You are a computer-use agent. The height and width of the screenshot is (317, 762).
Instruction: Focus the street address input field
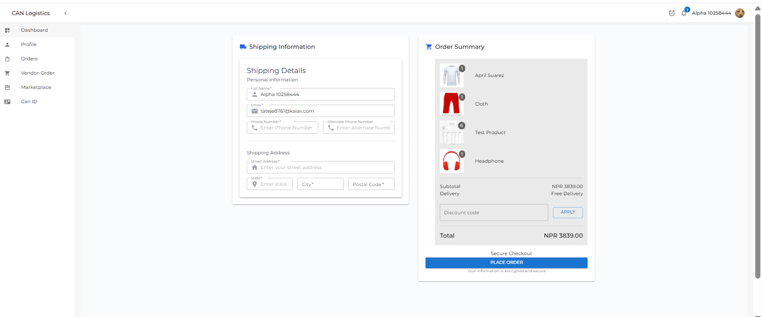pos(321,167)
